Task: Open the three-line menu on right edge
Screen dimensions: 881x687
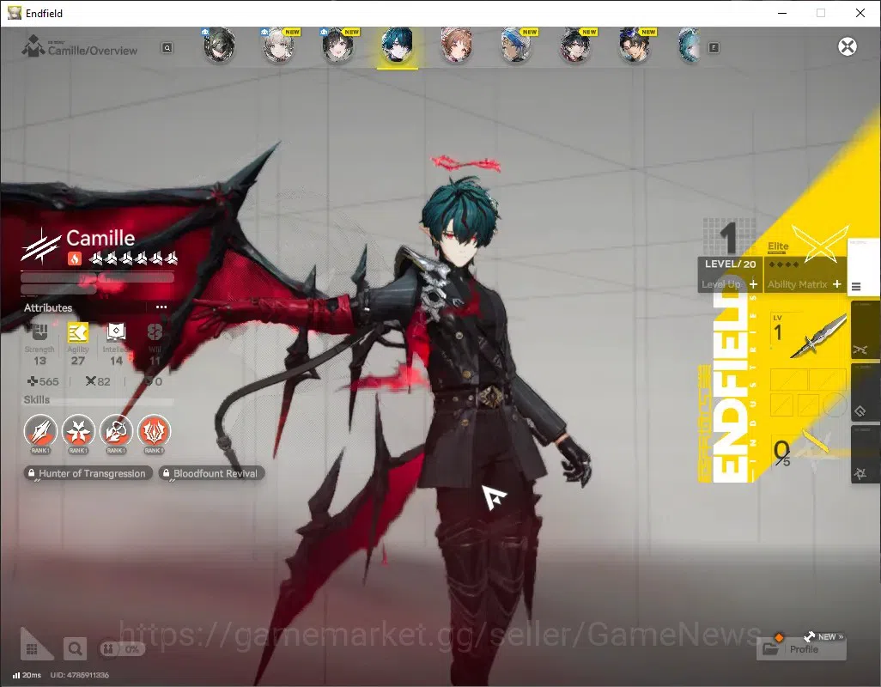Action: point(856,287)
